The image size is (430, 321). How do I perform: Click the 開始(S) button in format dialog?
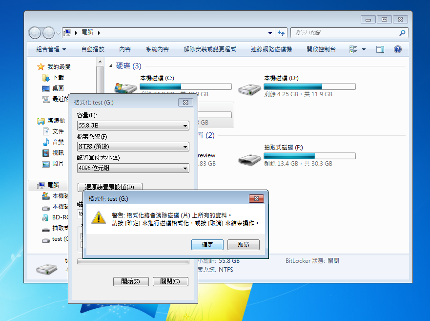coord(131,281)
